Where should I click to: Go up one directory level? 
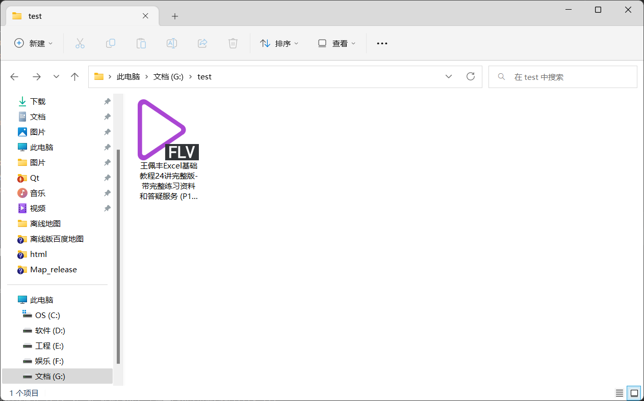point(75,77)
